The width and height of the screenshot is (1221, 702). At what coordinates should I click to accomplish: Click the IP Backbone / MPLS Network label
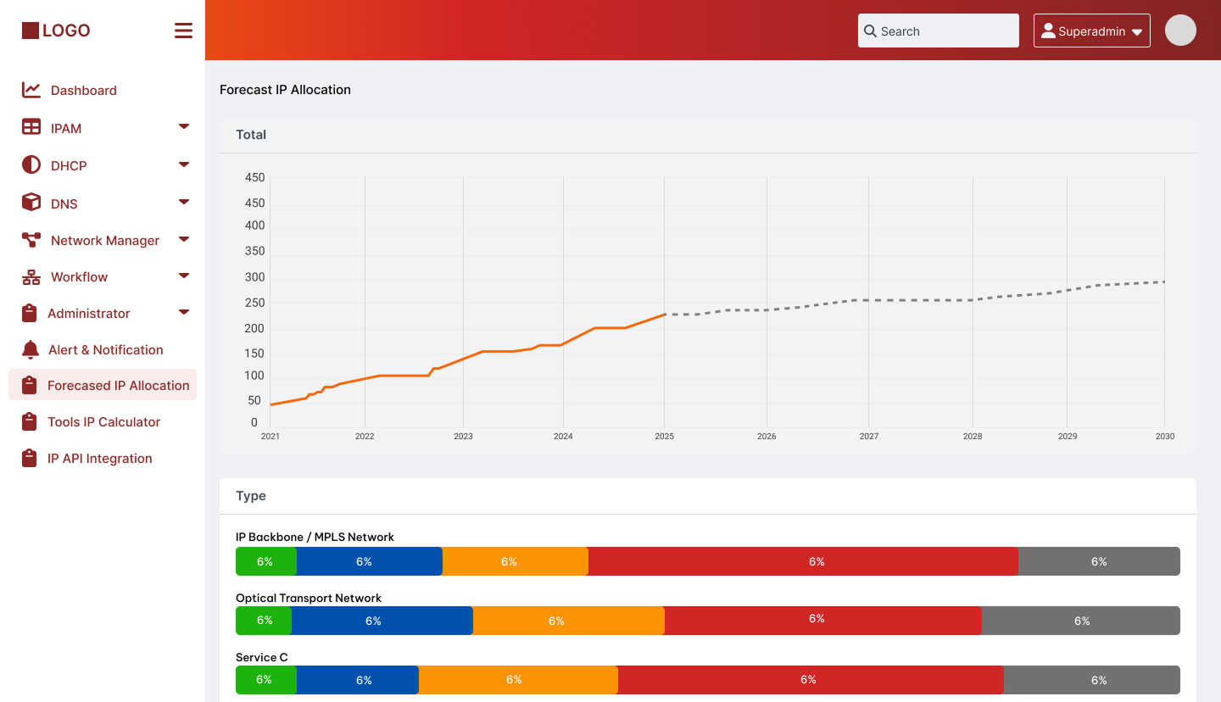pos(315,537)
